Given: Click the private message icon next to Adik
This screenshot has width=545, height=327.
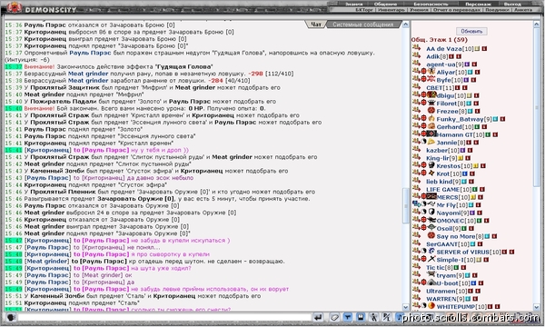Looking at the screenshot, I should 416,56.
